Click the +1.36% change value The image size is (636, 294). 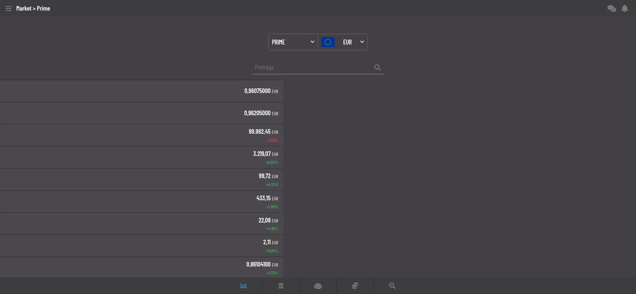coord(272,207)
